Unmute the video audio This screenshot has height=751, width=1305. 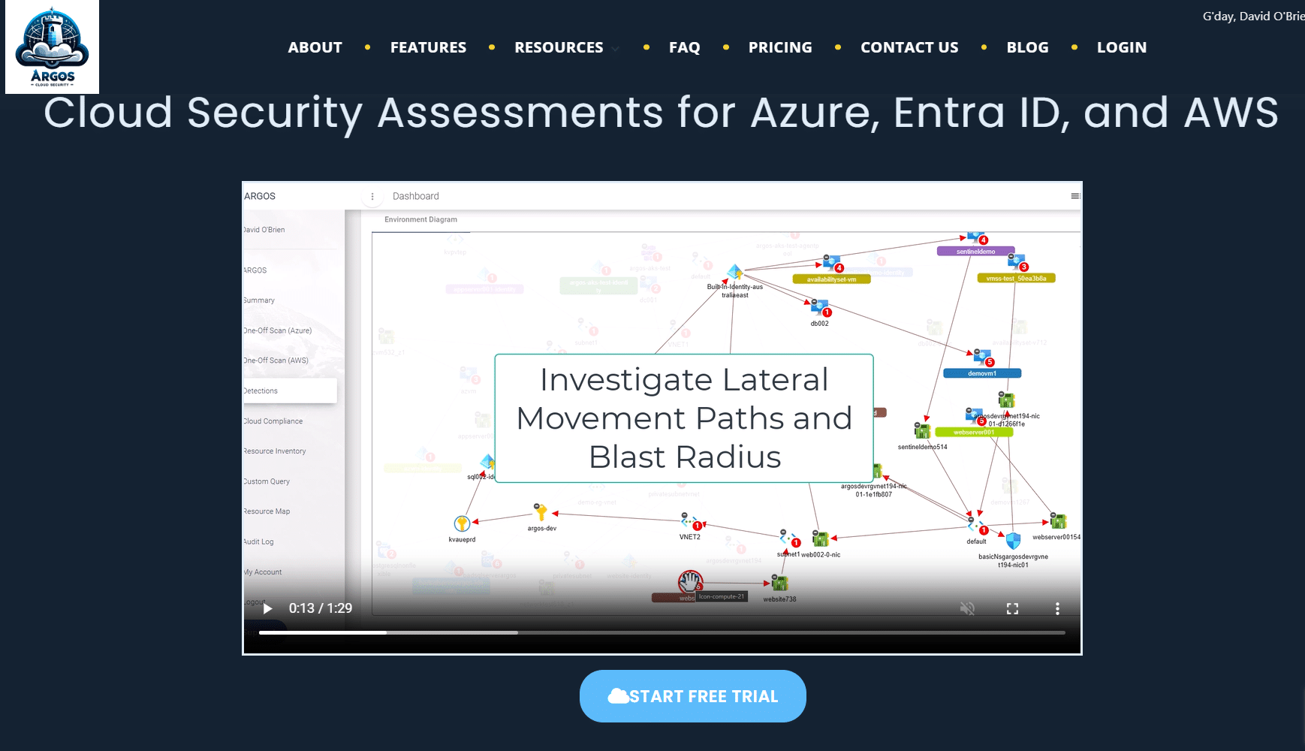coord(967,608)
